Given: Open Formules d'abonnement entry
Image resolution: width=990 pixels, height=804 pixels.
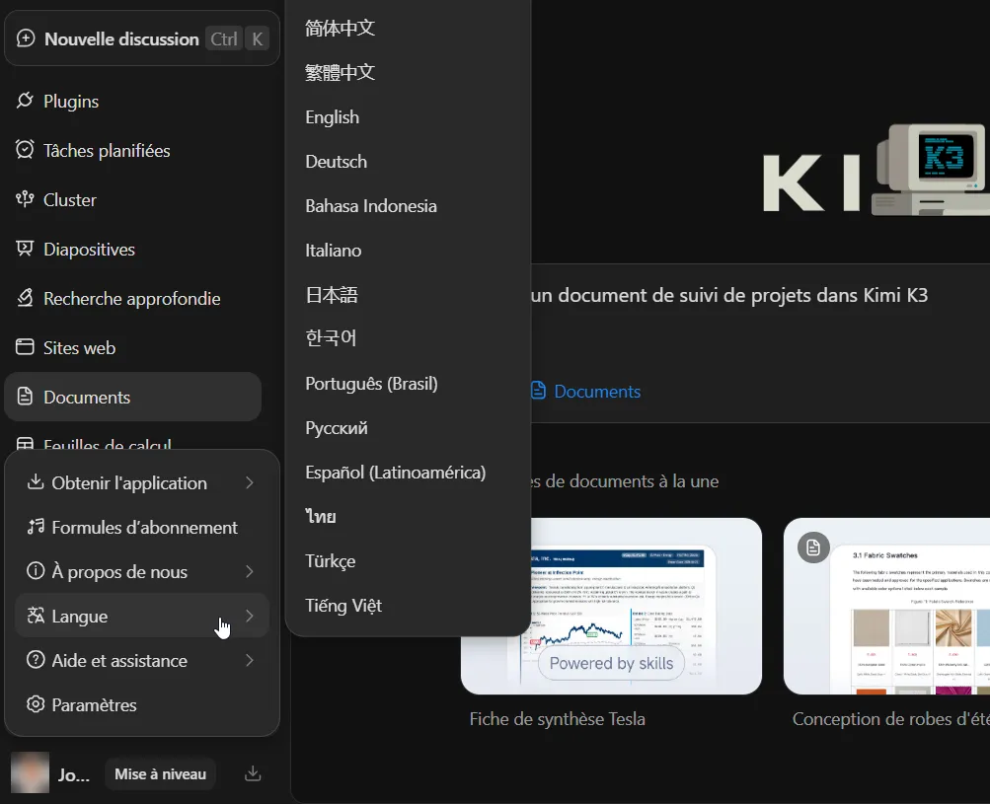Looking at the screenshot, I should (x=142, y=528).
